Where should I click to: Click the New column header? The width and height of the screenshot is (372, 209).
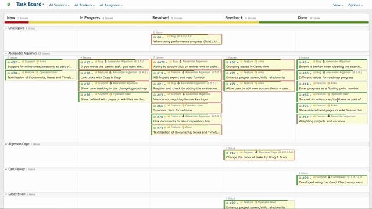coord(11,18)
